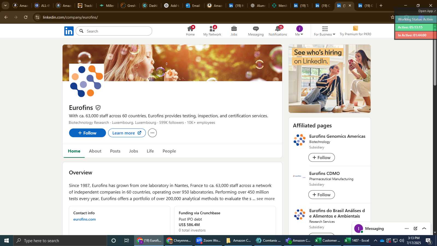The image size is (437, 246).
Task: Go back in browser
Action: 6,17
